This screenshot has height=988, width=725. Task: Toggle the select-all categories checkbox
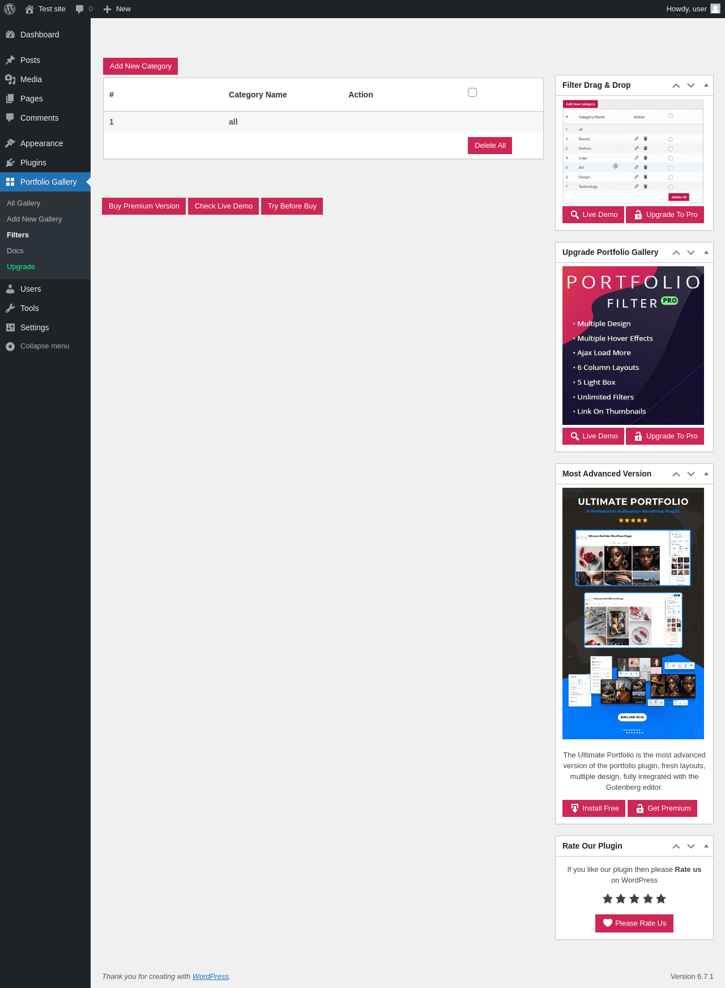472,92
